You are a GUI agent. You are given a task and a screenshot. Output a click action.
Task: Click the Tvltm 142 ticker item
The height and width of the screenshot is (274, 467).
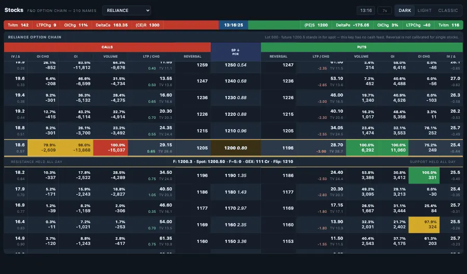pyautogui.click(x=18, y=25)
